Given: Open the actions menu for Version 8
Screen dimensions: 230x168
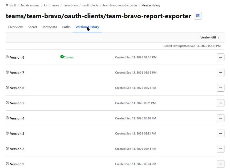Looking at the screenshot, I should click(220, 57).
